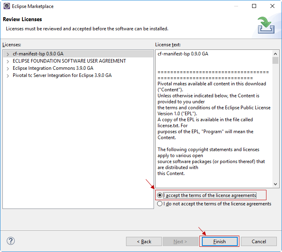
Task: Click the scroll down arrow in license text
Action: point(275,184)
